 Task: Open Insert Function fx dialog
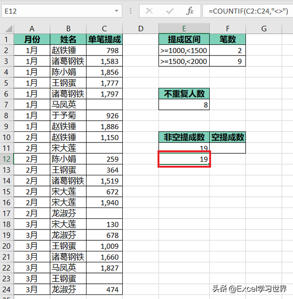[190, 11]
